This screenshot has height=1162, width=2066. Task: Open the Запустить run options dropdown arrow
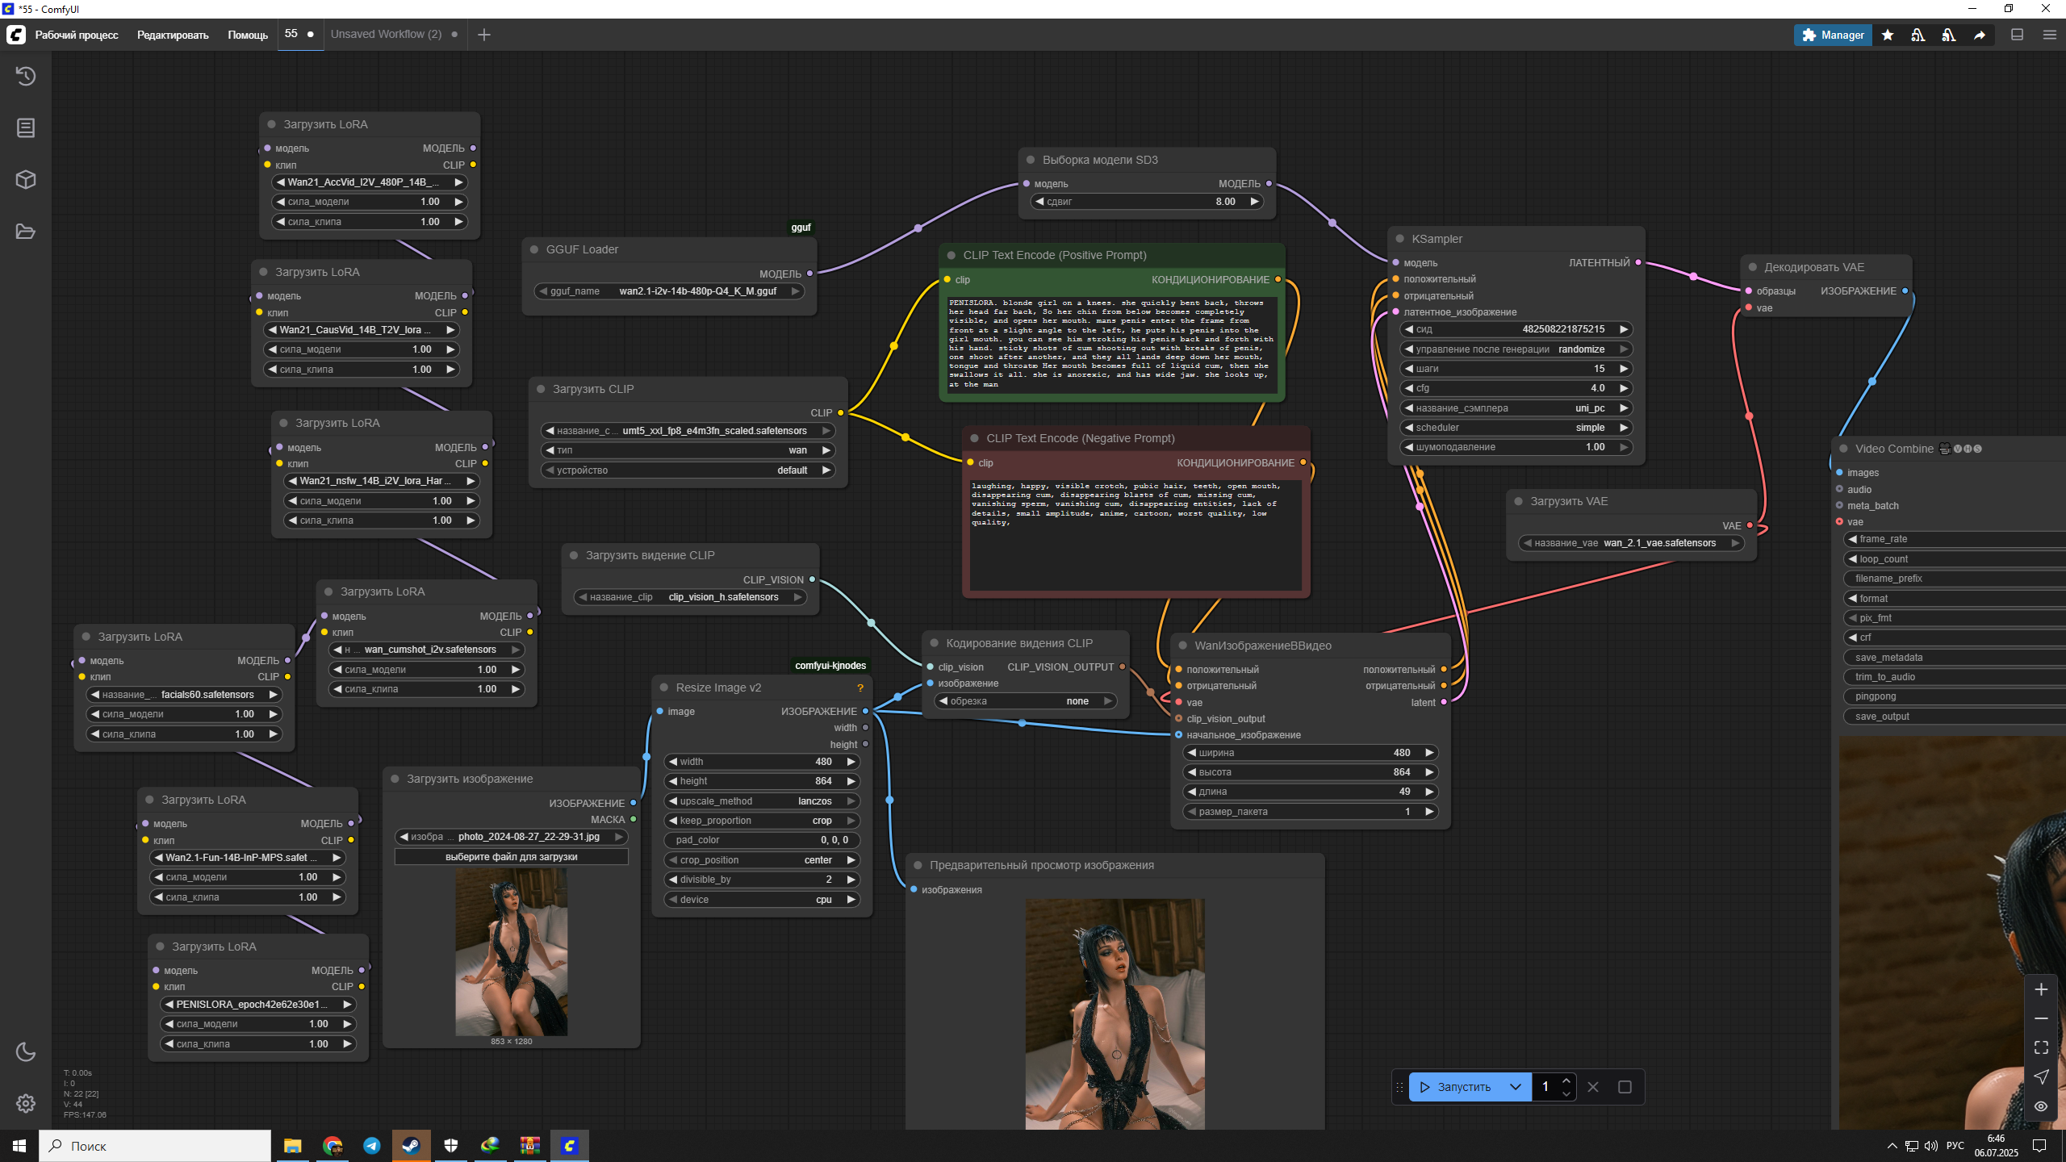click(1515, 1087)
